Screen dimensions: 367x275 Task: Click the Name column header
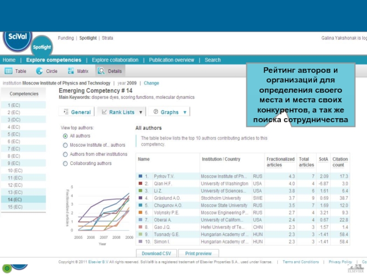click(x=144, y=159)
